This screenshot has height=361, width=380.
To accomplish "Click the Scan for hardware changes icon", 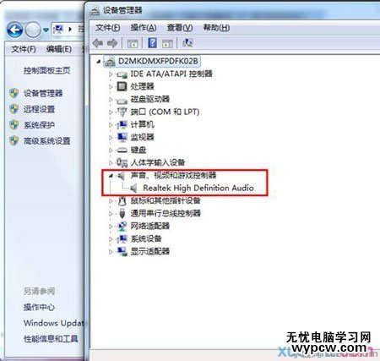I will coord(187,43).
